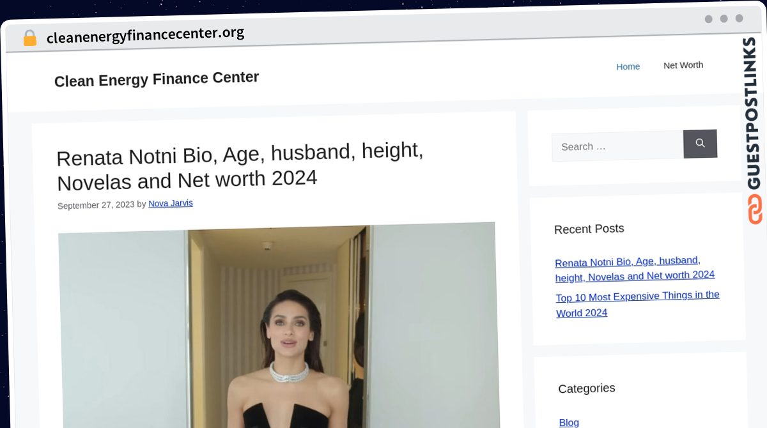Viewport: 767px width, 428px height.
Task: Open Top 10 Most Expensive Things post
Action: (x=637, y=303)
